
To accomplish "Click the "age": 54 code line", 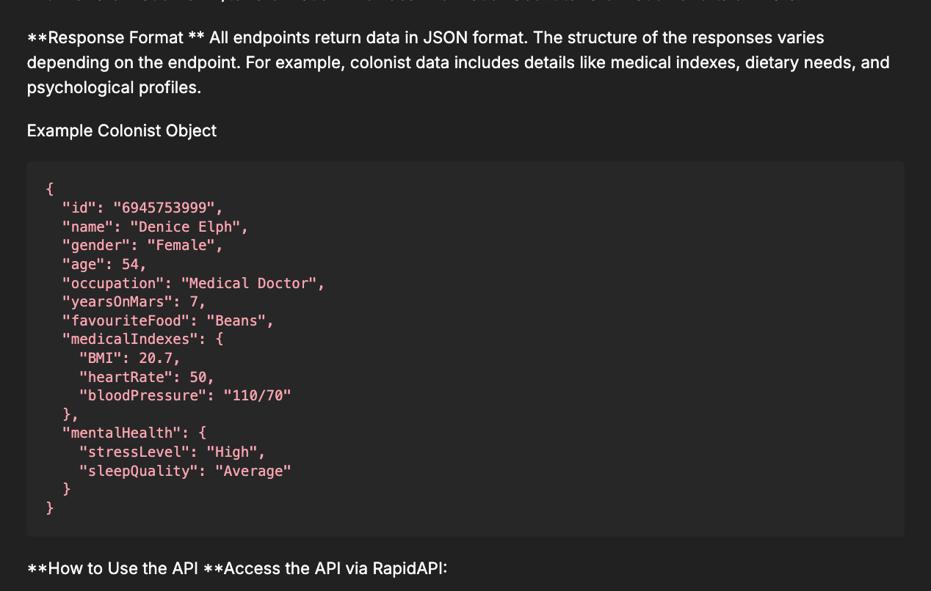I will [104, 264].
